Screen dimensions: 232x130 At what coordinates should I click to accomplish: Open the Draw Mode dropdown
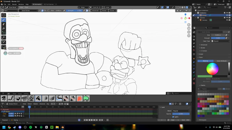[12, 7]
